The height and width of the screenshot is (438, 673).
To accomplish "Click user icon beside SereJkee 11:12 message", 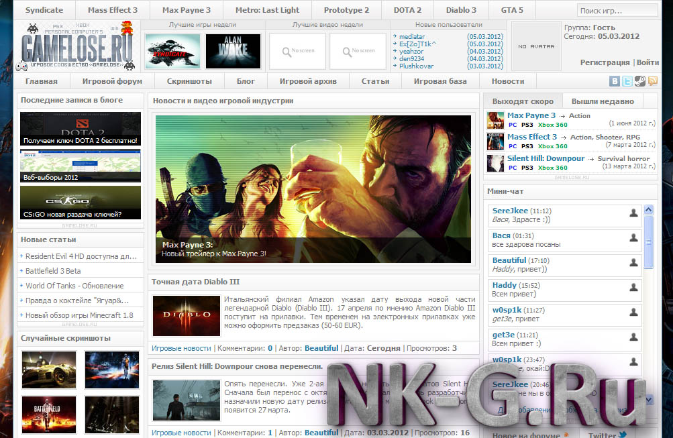I will pyautogui.click(x=633, y=213).
